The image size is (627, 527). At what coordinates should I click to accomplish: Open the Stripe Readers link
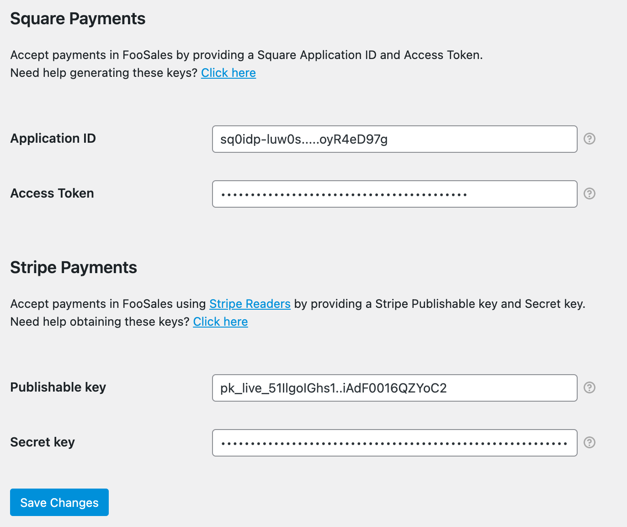[250, 304]
